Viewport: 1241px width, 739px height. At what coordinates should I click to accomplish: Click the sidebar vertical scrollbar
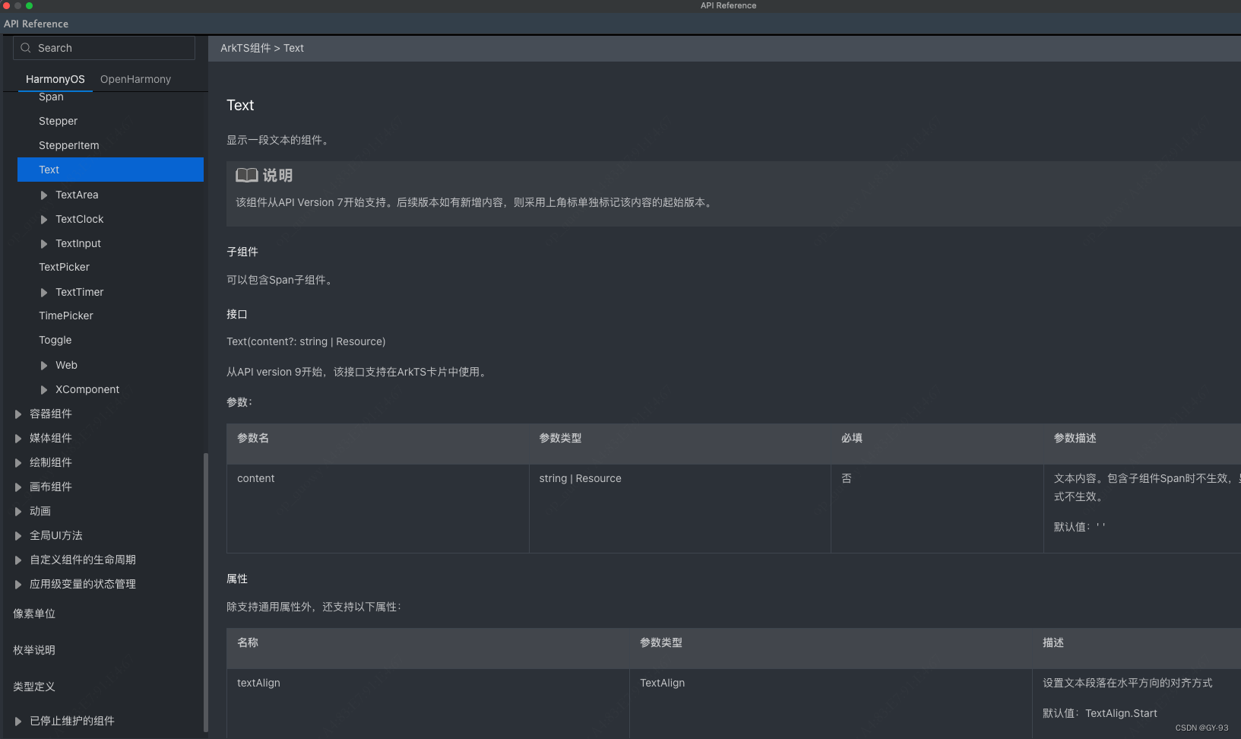[206, 593]
